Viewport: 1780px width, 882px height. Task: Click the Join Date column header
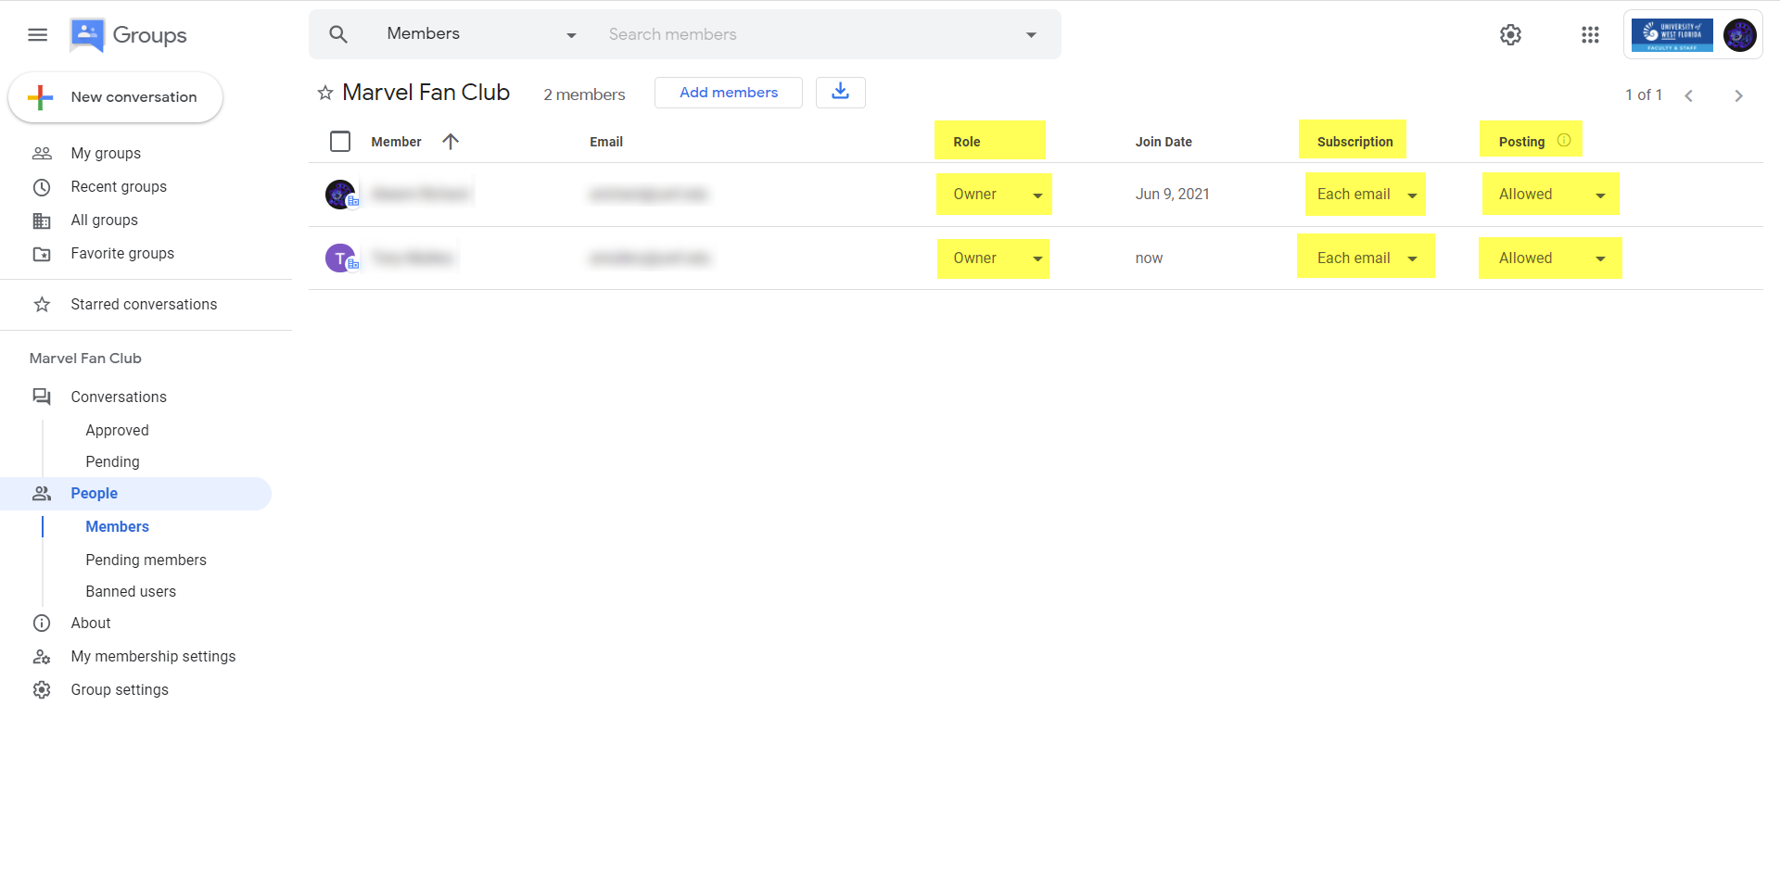[x=1163, y=142]
